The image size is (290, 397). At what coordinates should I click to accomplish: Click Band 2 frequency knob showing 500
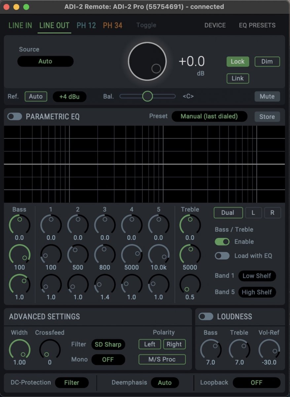coord(78,255)
